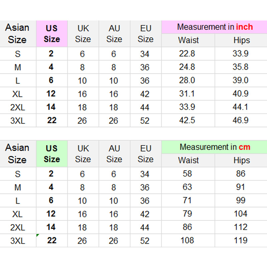This screenshot has height=267, width=267.
Task: Click the pink US Size header cell
Action: tap(52, 34)
